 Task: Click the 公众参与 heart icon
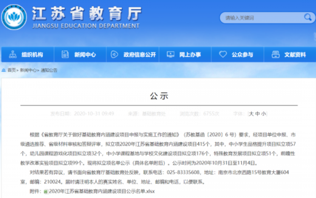(x=223, y=55)
